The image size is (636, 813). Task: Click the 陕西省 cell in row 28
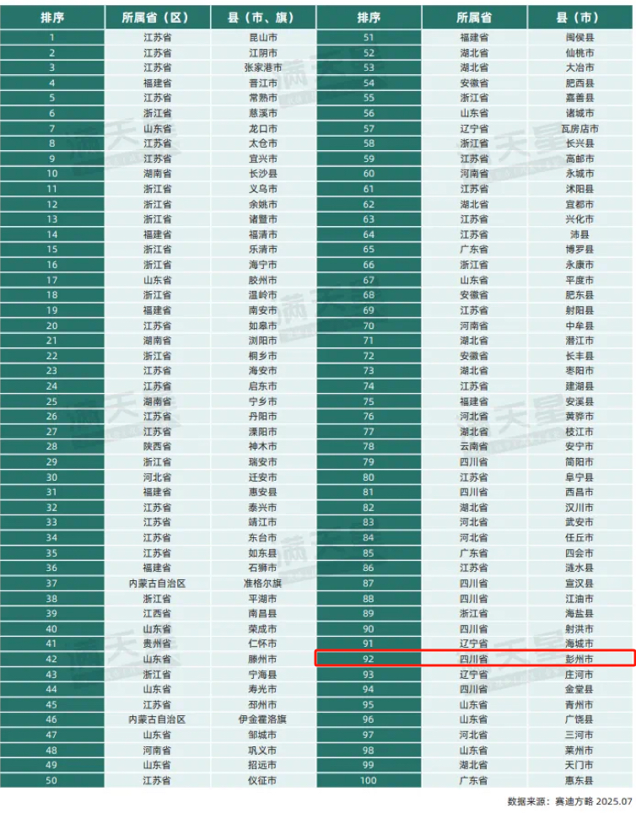[x=157, y=446]
